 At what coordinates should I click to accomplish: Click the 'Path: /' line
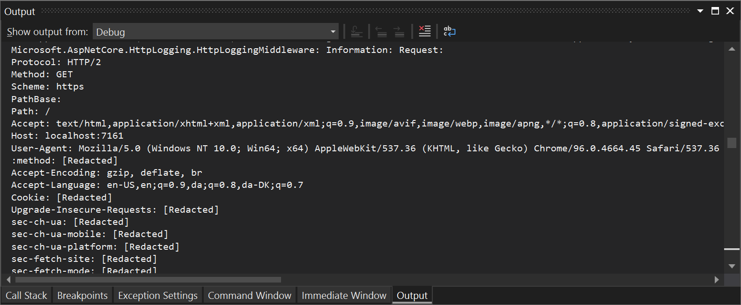point(30,112)
